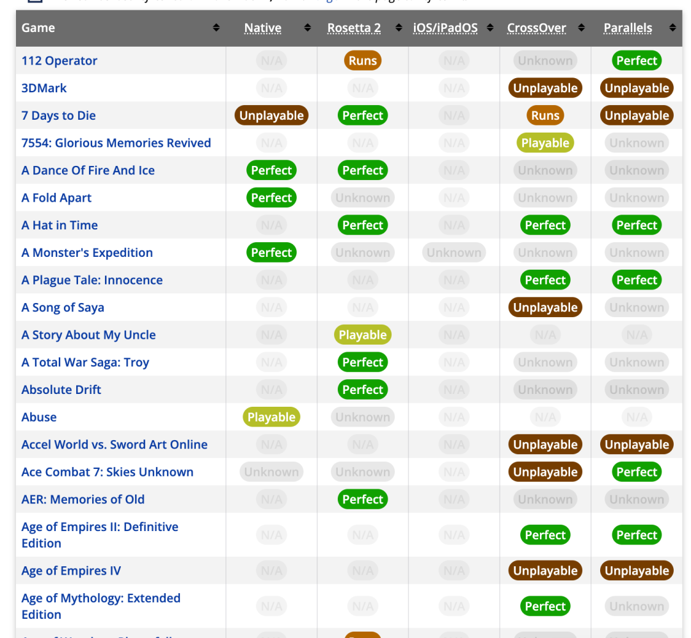
Task: Open A Plague Tale: Innocence page
Action: coord(92,280)
